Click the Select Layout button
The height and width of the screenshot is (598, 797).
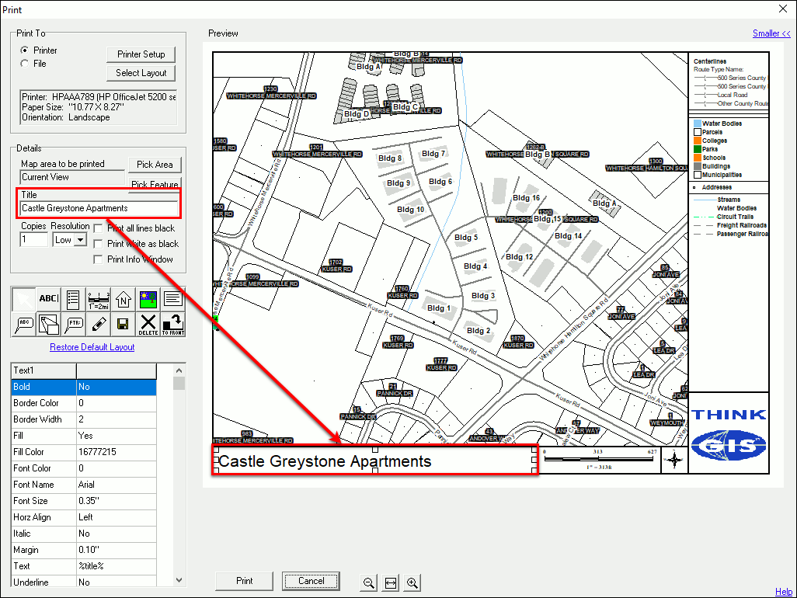point(141,73)
